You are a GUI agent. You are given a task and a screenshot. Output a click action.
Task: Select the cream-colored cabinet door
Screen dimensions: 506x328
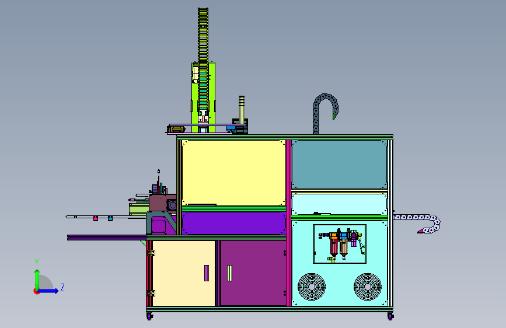[184, 273]
